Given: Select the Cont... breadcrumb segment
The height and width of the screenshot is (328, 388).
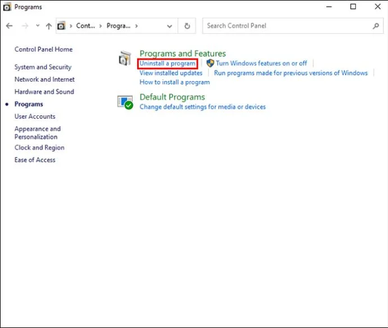Looking at the screenshot, I should pyautogui.click(x=85, y=26).
